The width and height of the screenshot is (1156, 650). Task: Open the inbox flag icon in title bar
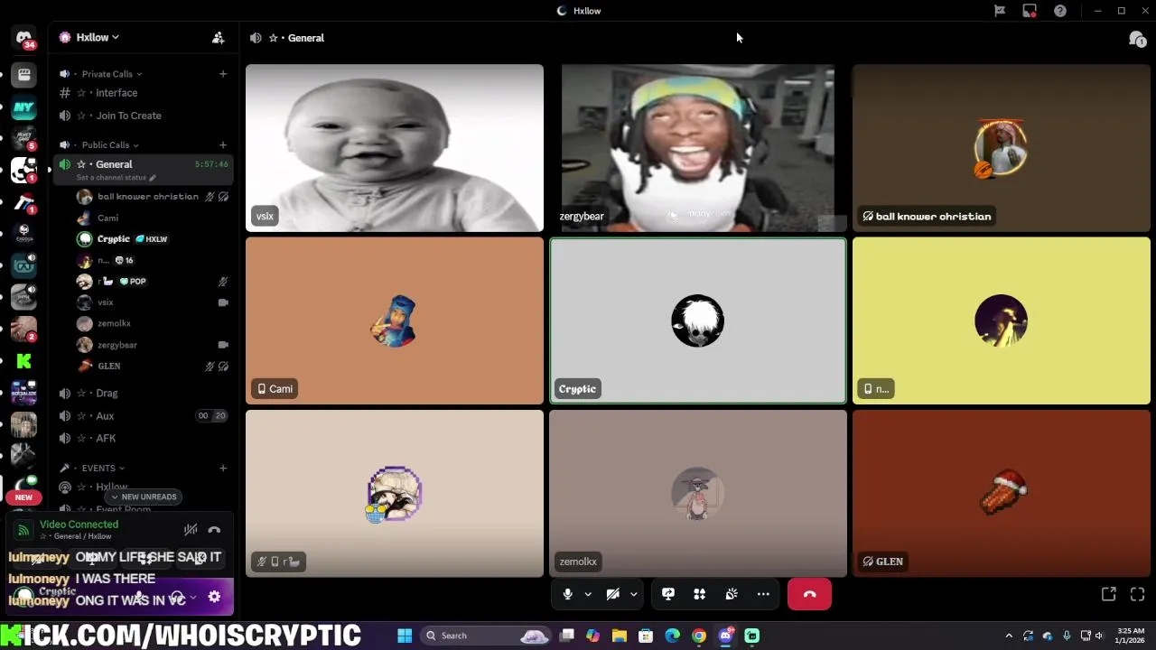click(1000, 11)
